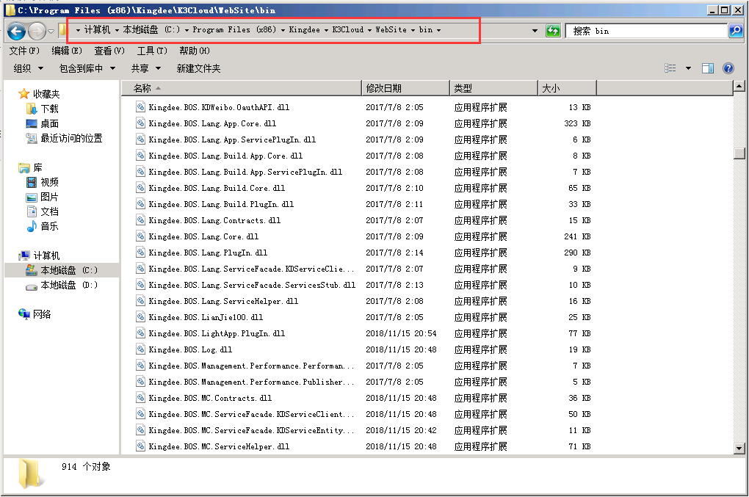Screen dimensions: 749x497
Task: Expand the dropdown arrow after Kingdee breadcrumb
Action: [326, 30]
